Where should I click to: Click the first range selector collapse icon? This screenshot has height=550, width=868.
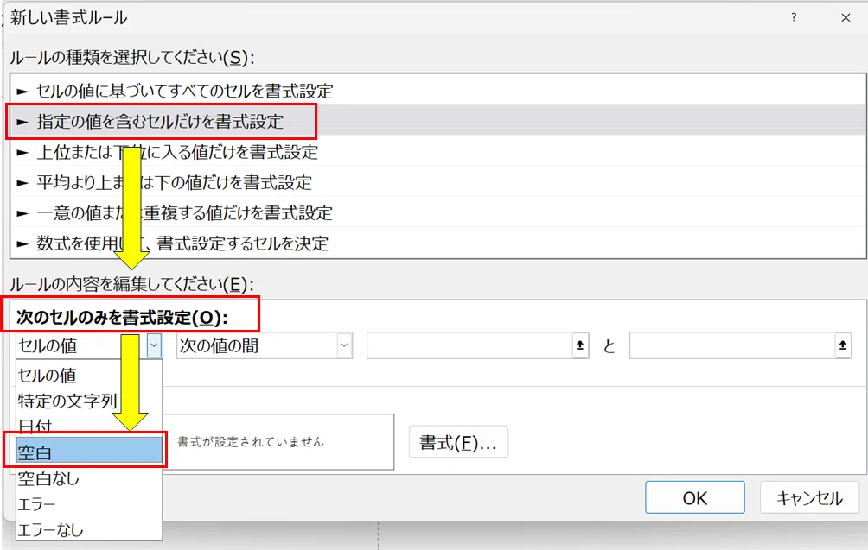click(579, 345)
